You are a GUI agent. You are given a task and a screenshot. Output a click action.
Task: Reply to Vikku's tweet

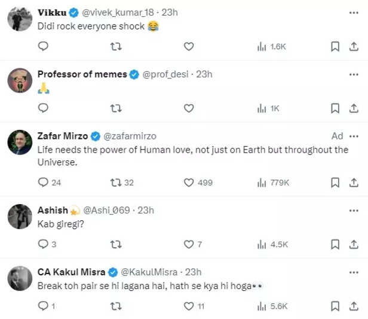43,46
